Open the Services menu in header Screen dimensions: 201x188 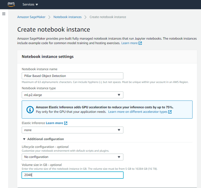coord(30,5)
